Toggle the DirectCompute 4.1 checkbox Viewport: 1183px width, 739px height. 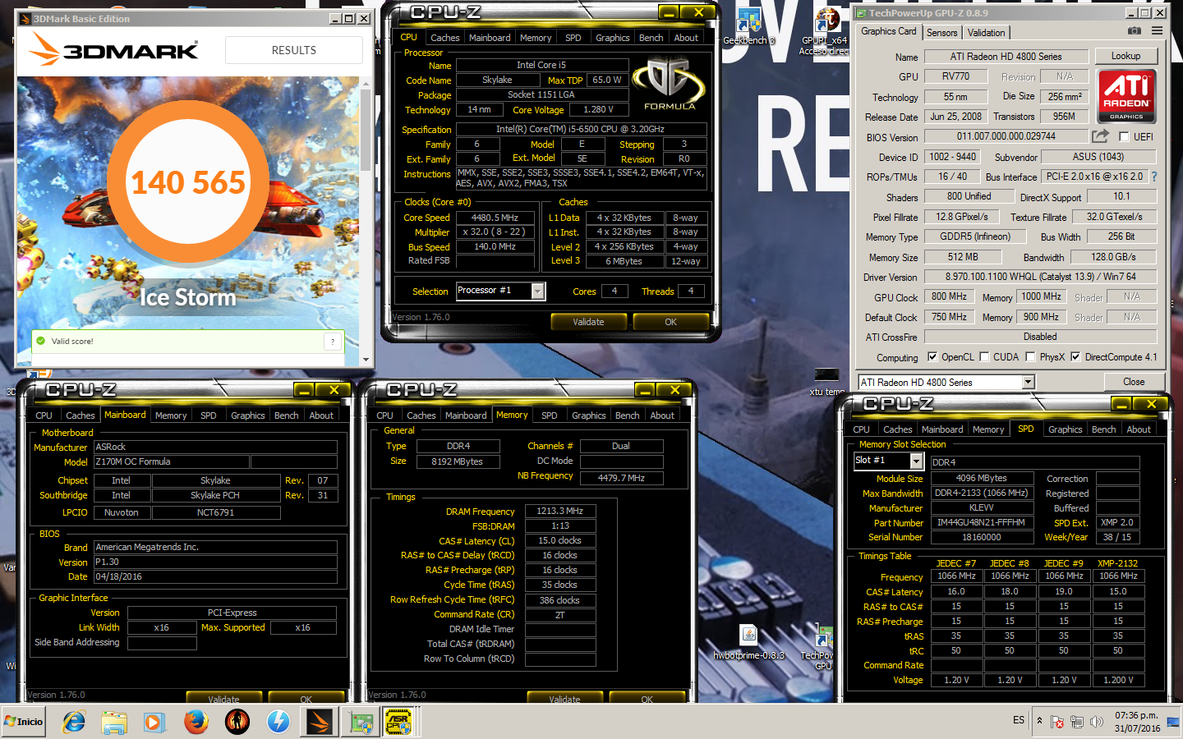coord(1075,357)
